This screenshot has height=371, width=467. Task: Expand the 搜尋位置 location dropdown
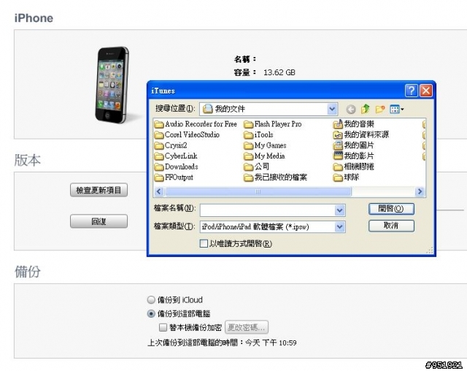332,109
